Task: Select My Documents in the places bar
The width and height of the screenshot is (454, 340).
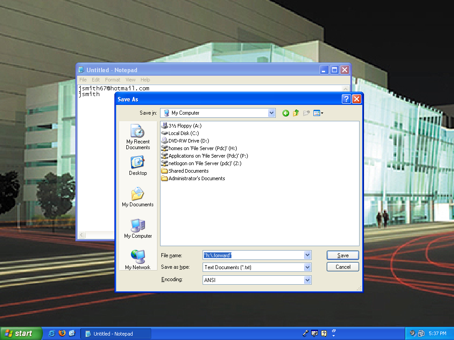Action: point(138,197)
